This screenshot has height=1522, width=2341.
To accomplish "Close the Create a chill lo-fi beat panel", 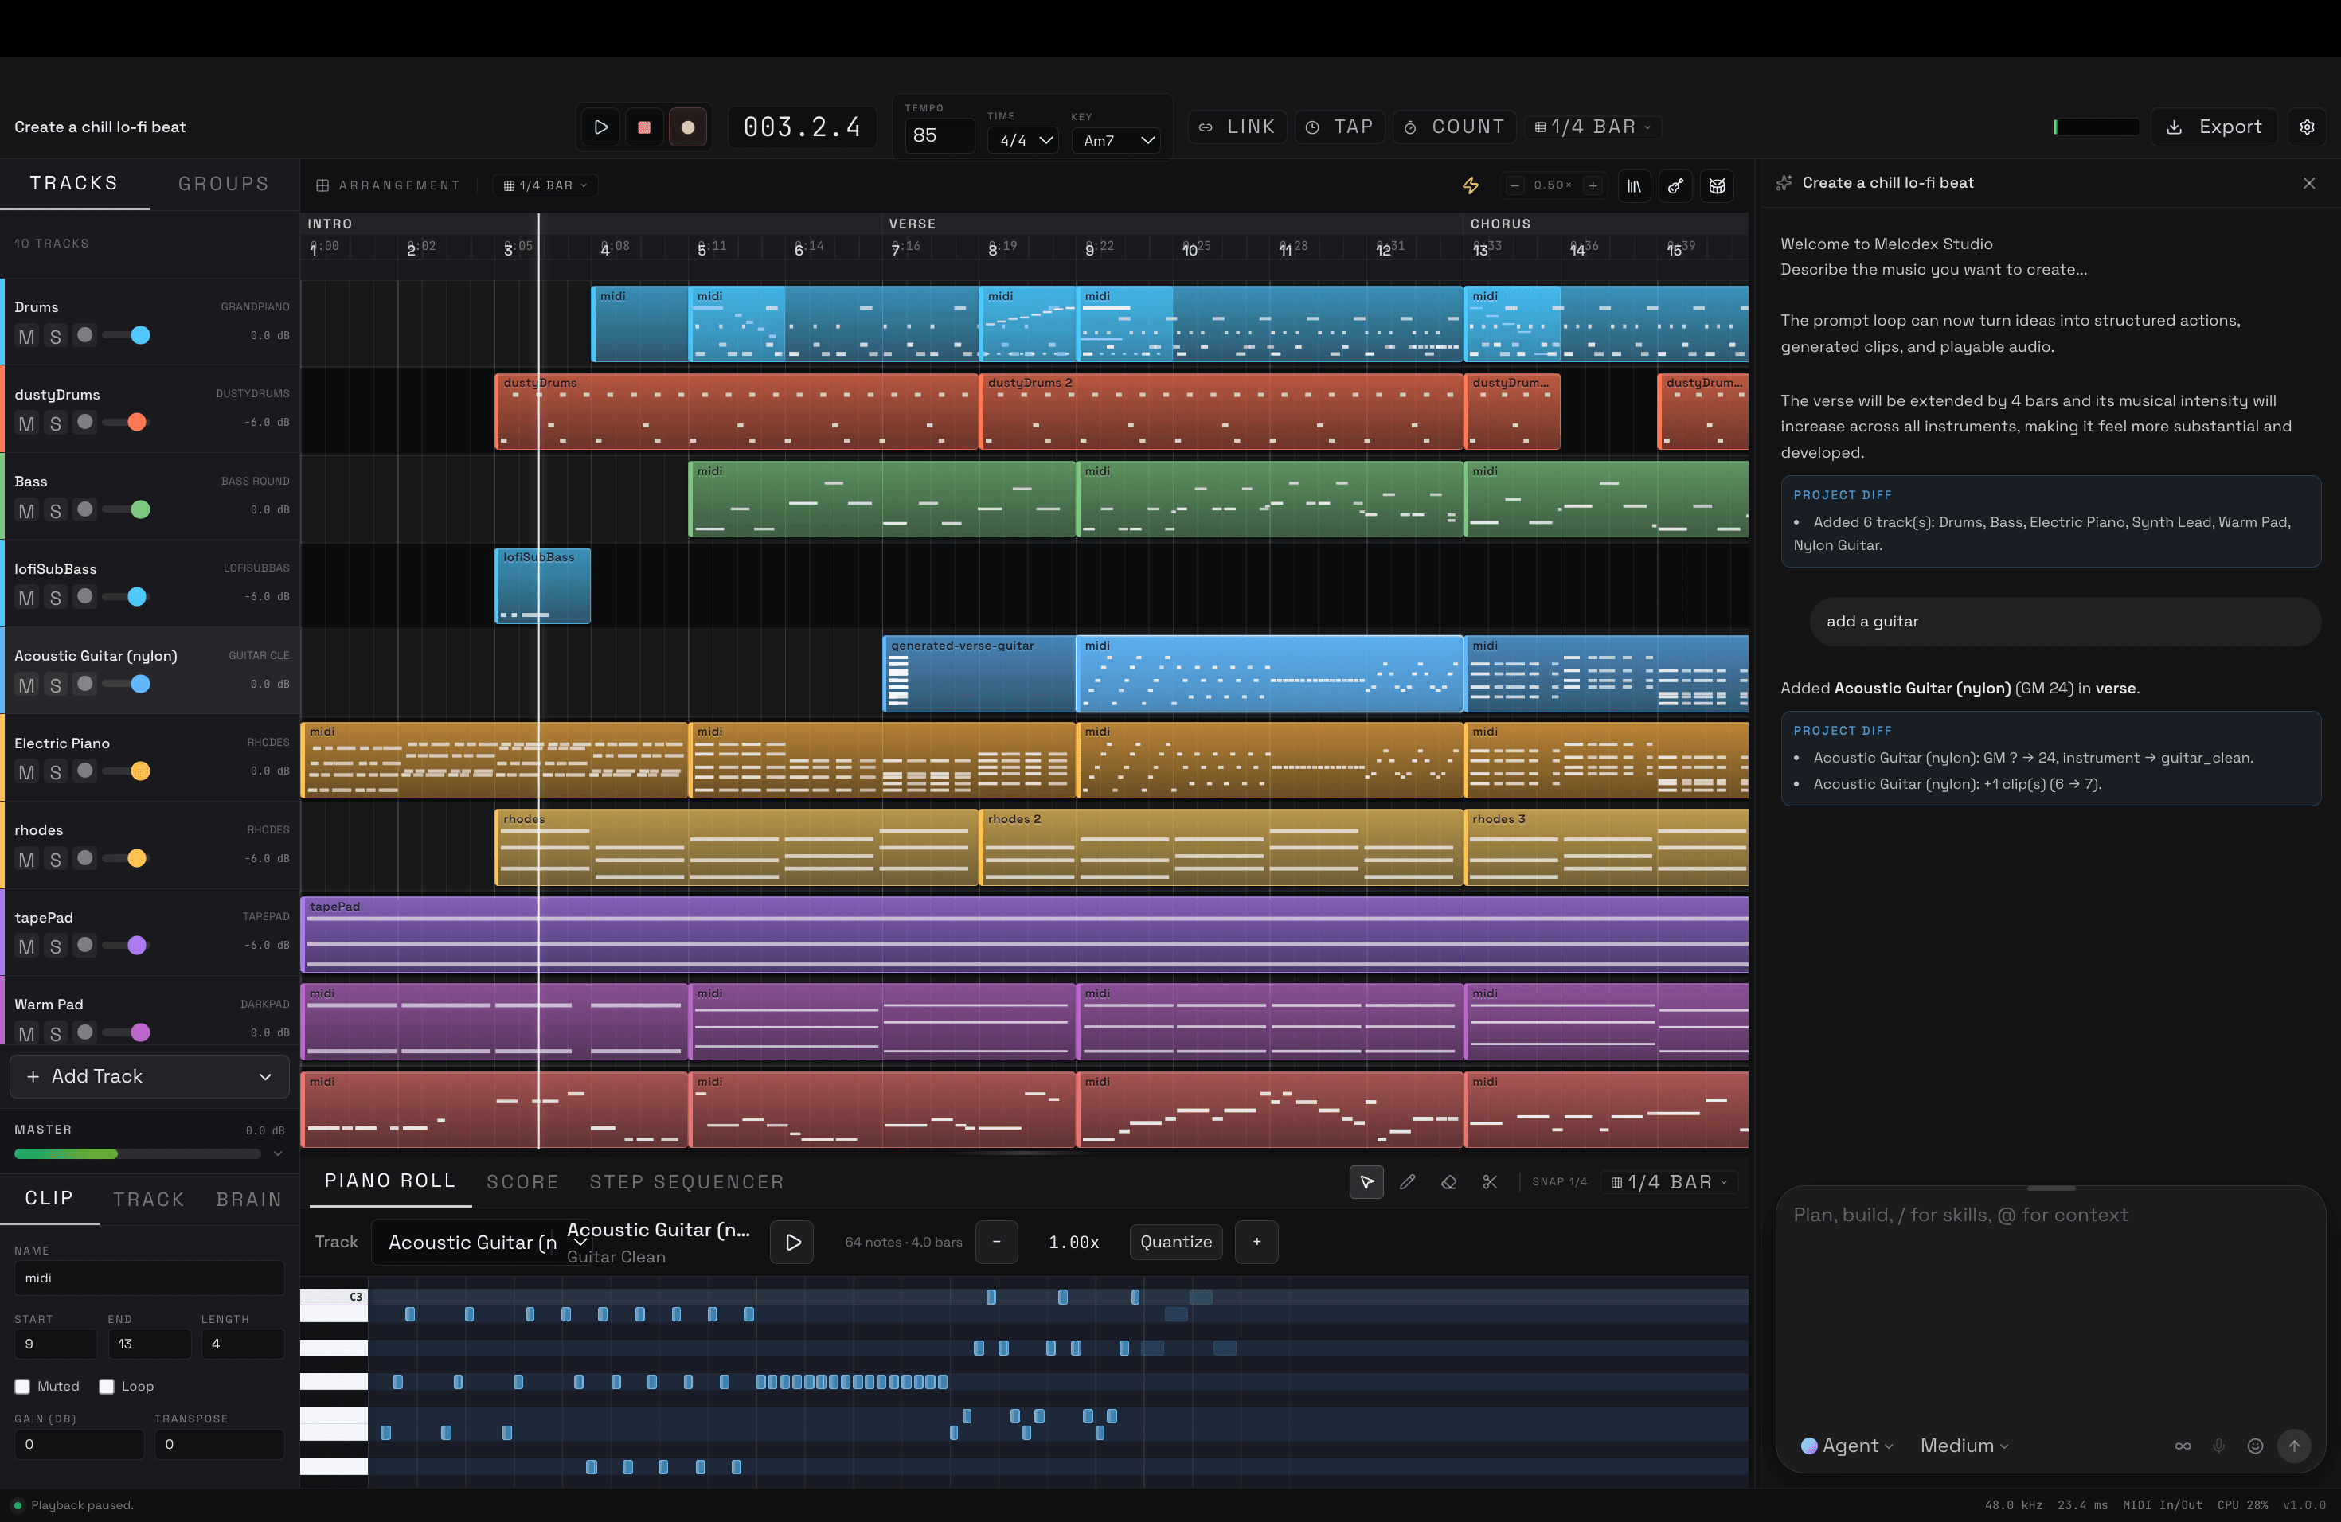I will pos(2308,183).
